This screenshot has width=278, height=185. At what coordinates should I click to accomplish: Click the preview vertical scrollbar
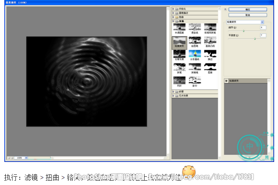point(168,82)
